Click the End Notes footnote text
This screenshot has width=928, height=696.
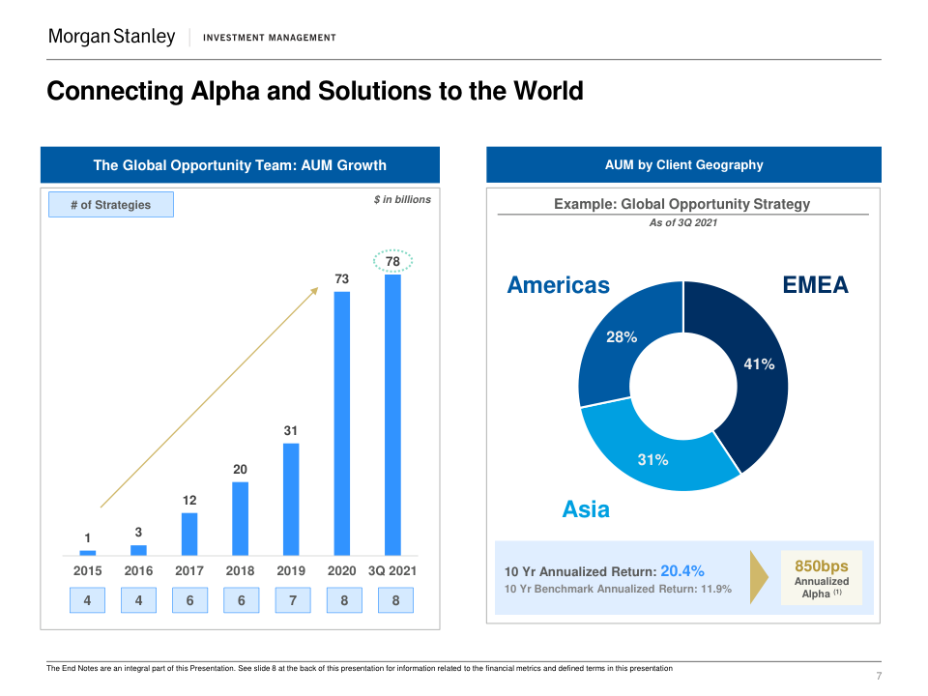[x=360, y=669]
